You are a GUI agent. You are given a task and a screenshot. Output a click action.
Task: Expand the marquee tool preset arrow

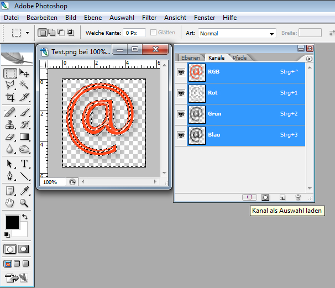pyautogui.click(x=27, y=33)
